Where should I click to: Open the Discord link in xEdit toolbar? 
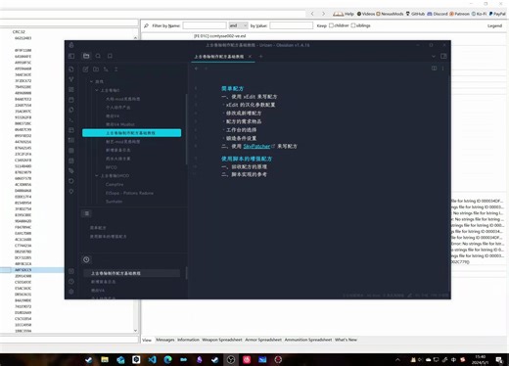pyautogui.click(x=438, y=14)
